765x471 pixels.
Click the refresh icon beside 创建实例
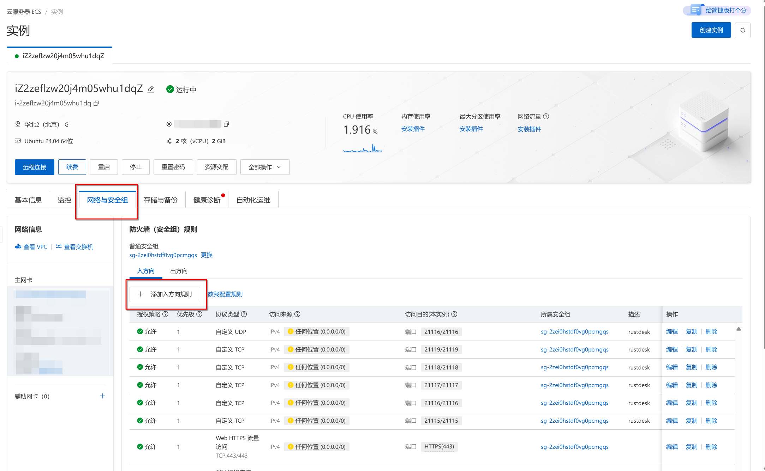point(742,30)
